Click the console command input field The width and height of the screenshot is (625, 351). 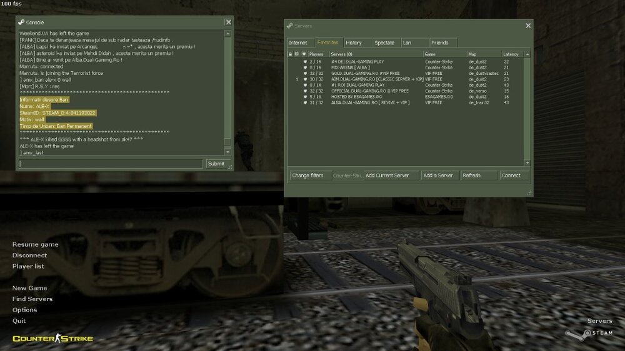(111, 164)
